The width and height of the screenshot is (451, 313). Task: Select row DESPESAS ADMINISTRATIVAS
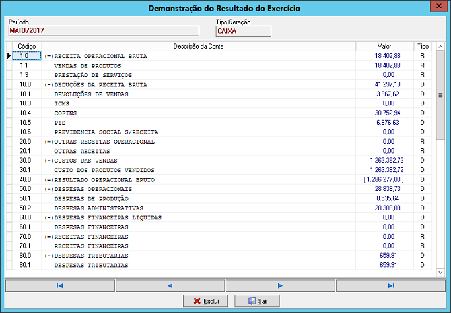(219, 208)
